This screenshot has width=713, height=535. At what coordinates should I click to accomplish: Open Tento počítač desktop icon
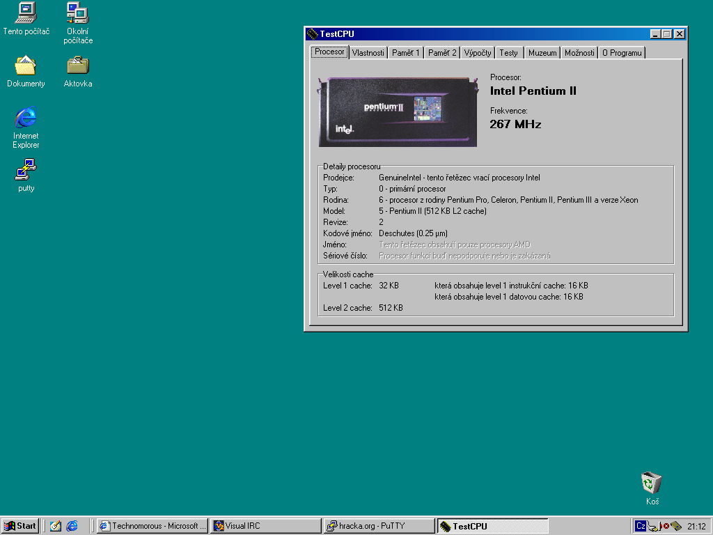pyautogui.click(x=26, y=13)
